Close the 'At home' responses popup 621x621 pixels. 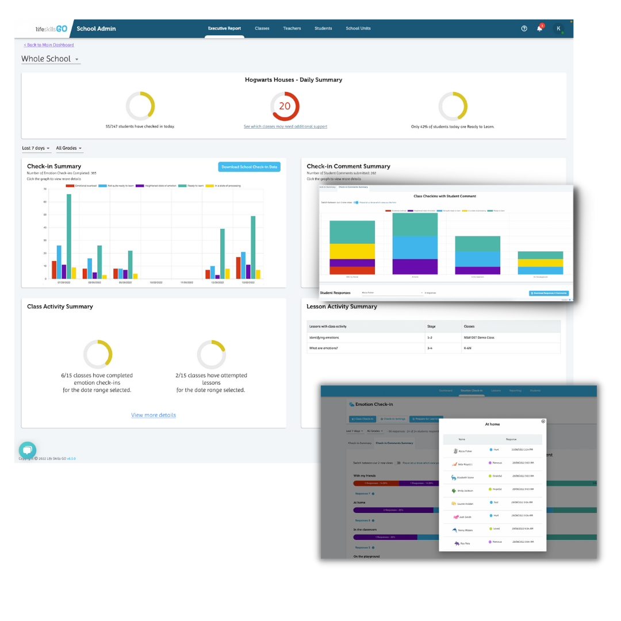tap(543, 421)
